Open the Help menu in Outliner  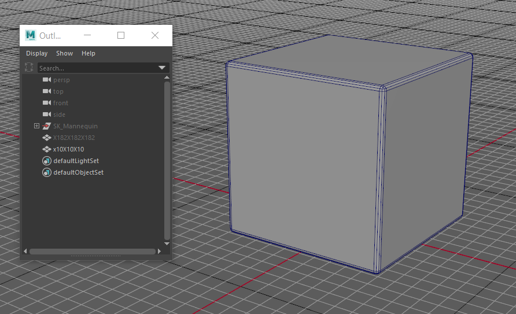(88, 53)
